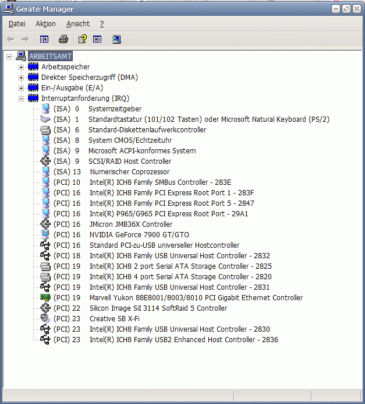
Task: Click the Creative SB X-Fi speaker icon
Action: [45, 318]
